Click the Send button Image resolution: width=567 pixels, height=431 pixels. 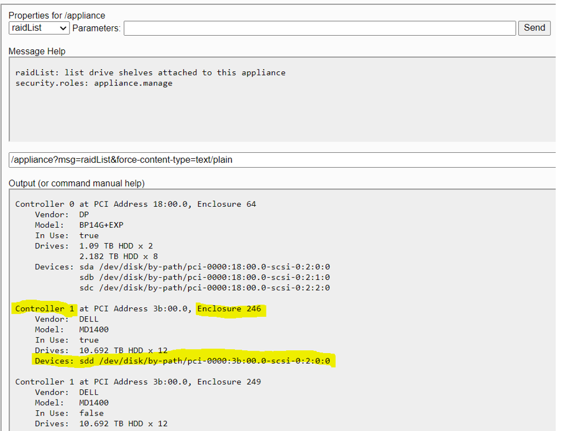pos(534,28)
